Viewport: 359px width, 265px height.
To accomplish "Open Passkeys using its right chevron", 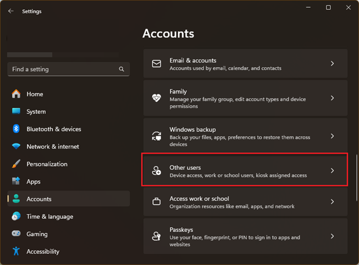I will click(332, 236).
